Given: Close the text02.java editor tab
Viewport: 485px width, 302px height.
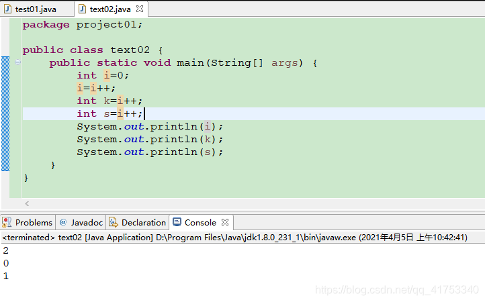Looking at the screenshot, I should (140, 9).
